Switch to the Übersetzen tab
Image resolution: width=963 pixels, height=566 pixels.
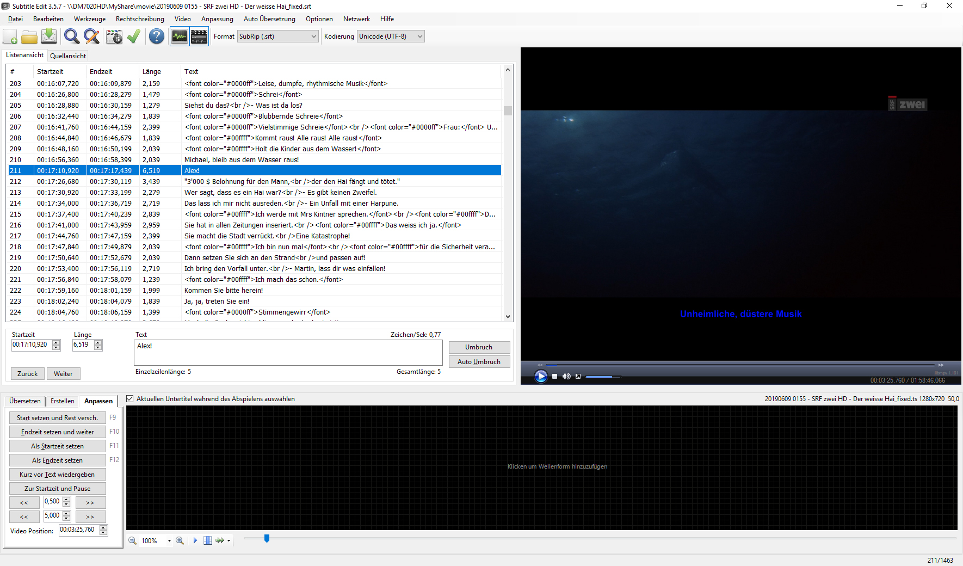(x=25, y=401)
